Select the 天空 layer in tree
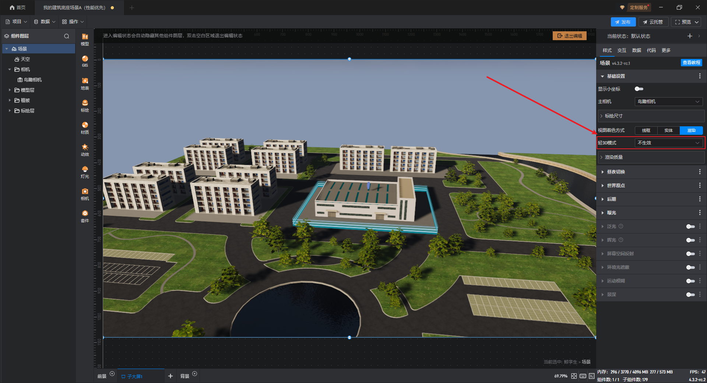The width and height of the screenshot is (707, 383). [25, 59]
